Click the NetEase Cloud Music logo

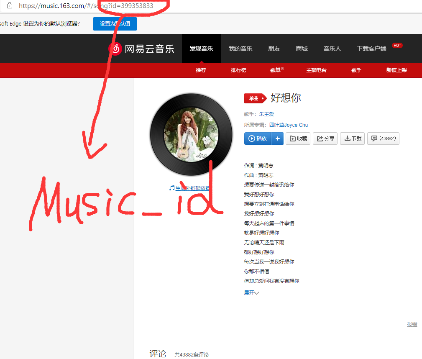141,49
